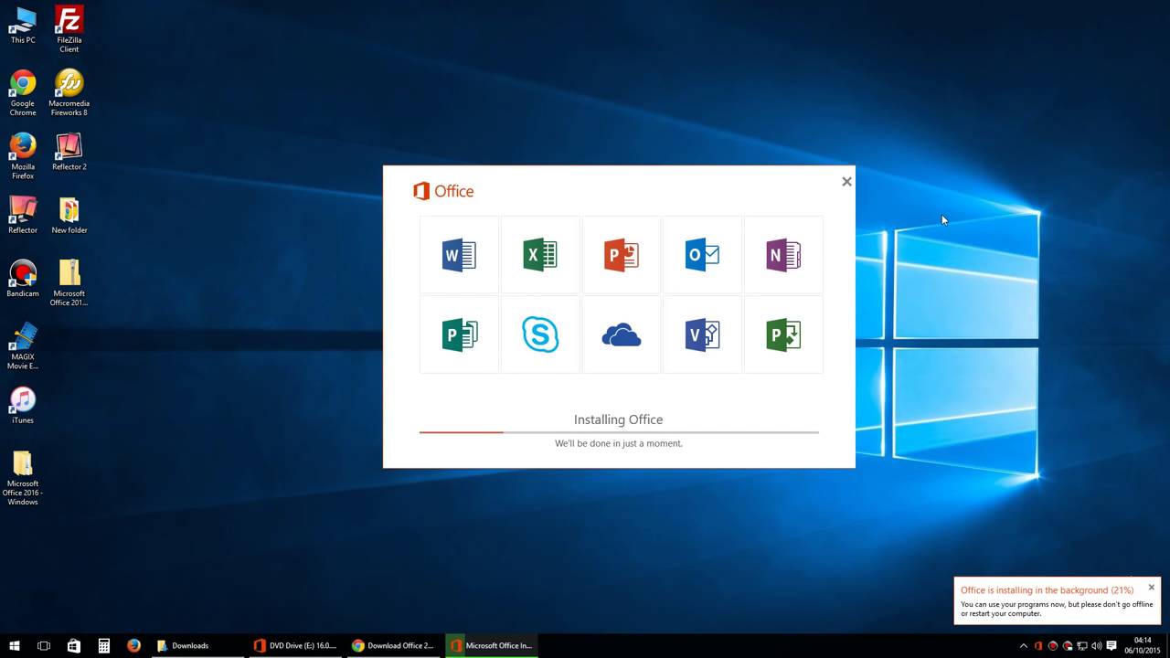The image size is (1170, 658).
Task: Click the Installing Office progress bar
Action: [x=619, y=431]
